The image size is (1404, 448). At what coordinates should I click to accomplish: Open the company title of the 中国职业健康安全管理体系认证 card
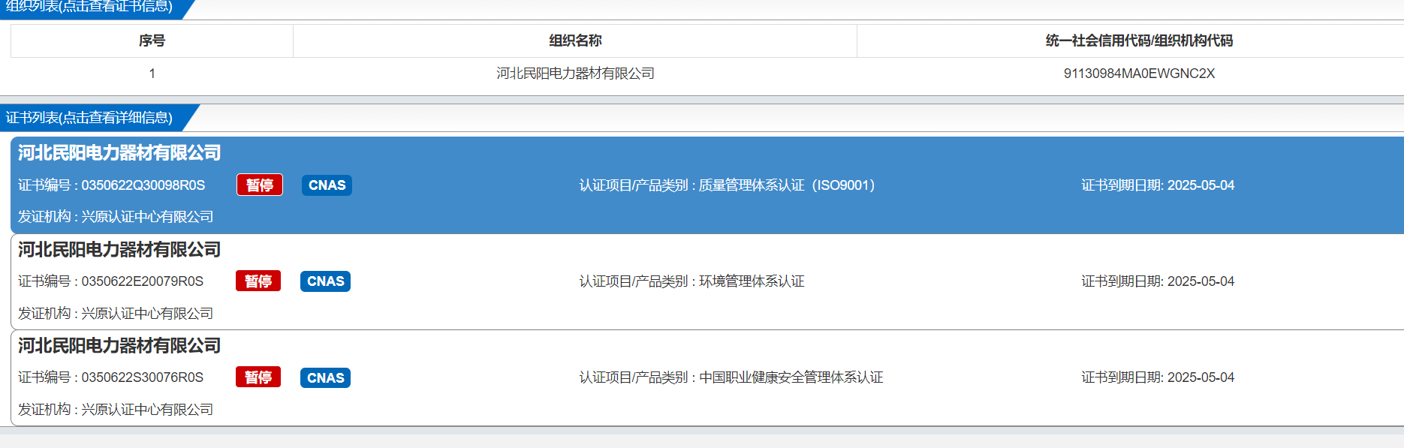tap(119, 345)
